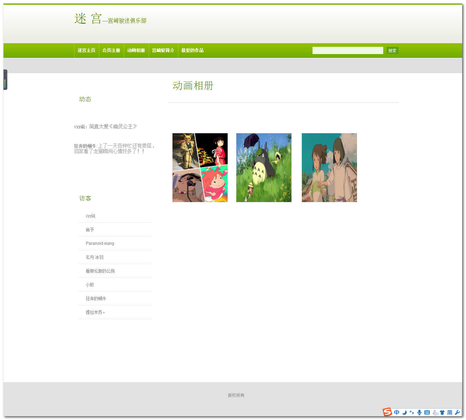This screenshot has height=420, width=466.
Task: Click the second visitor name under cyy说
Action: point(90,230)
